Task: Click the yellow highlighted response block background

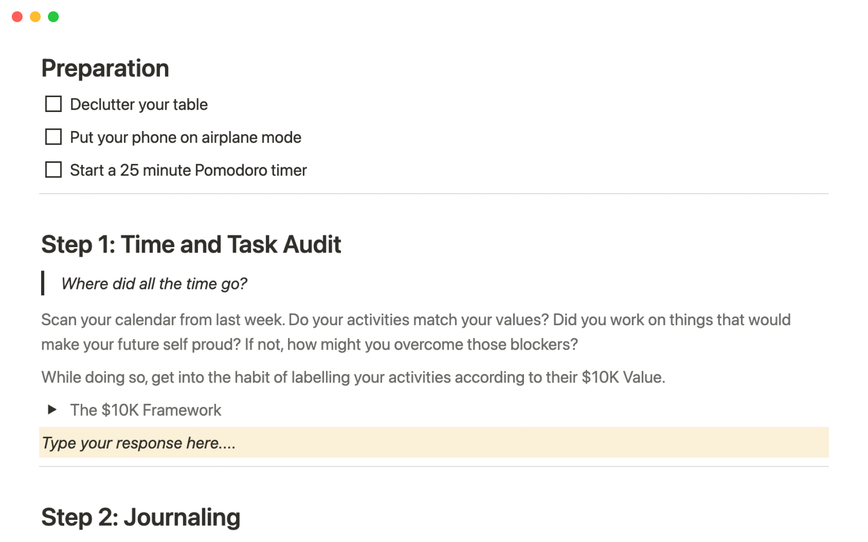Action: tap(542, 443)
